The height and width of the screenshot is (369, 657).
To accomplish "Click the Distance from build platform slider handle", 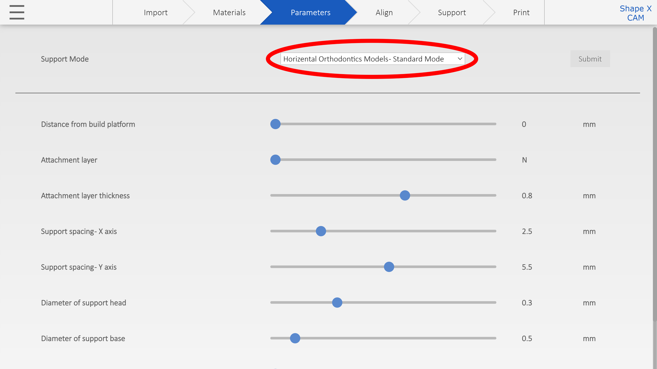I will pos(275,124).
